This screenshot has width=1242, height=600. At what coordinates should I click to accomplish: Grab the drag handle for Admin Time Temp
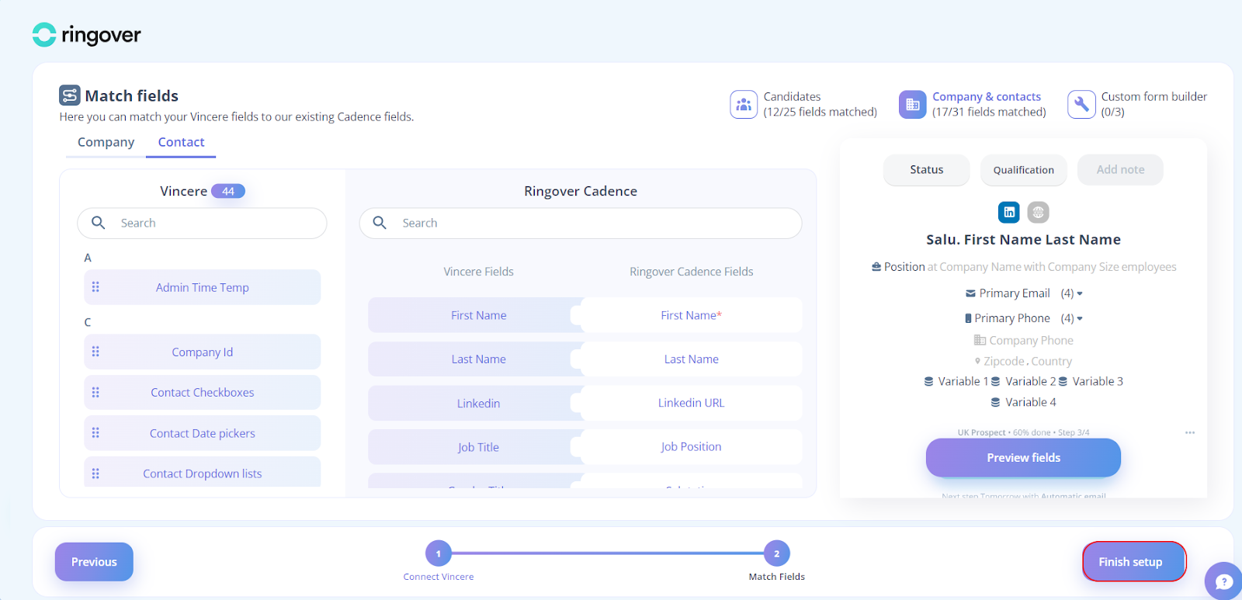95,287
